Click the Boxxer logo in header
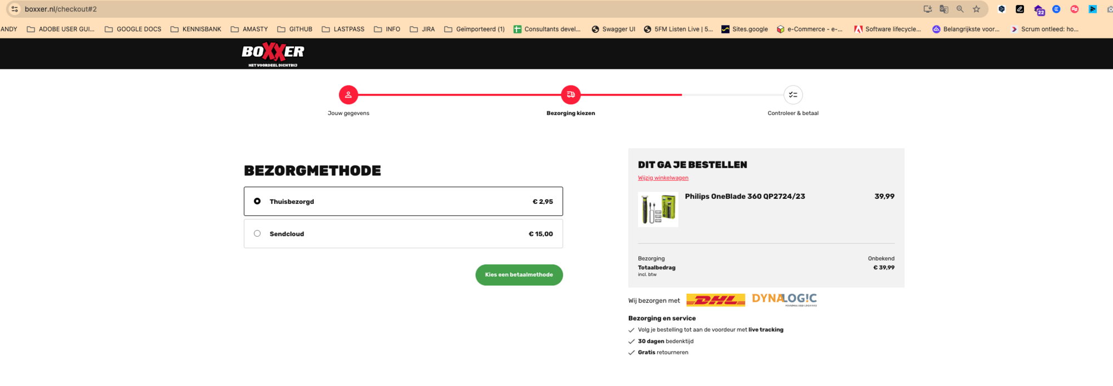Screen dimensions: 1113x386 click(273, 54)
